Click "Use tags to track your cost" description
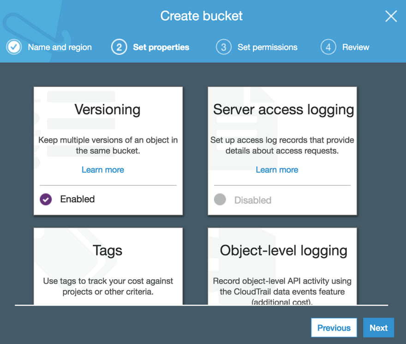Viewport: 406px width, 344px height. click(x=108, y=286)
